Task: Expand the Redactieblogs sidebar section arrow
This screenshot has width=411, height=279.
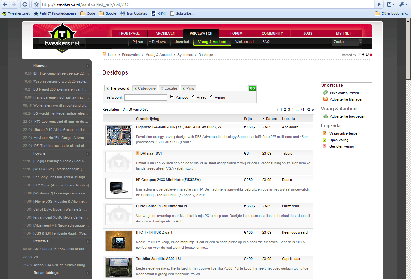Action: click(88, 273)
